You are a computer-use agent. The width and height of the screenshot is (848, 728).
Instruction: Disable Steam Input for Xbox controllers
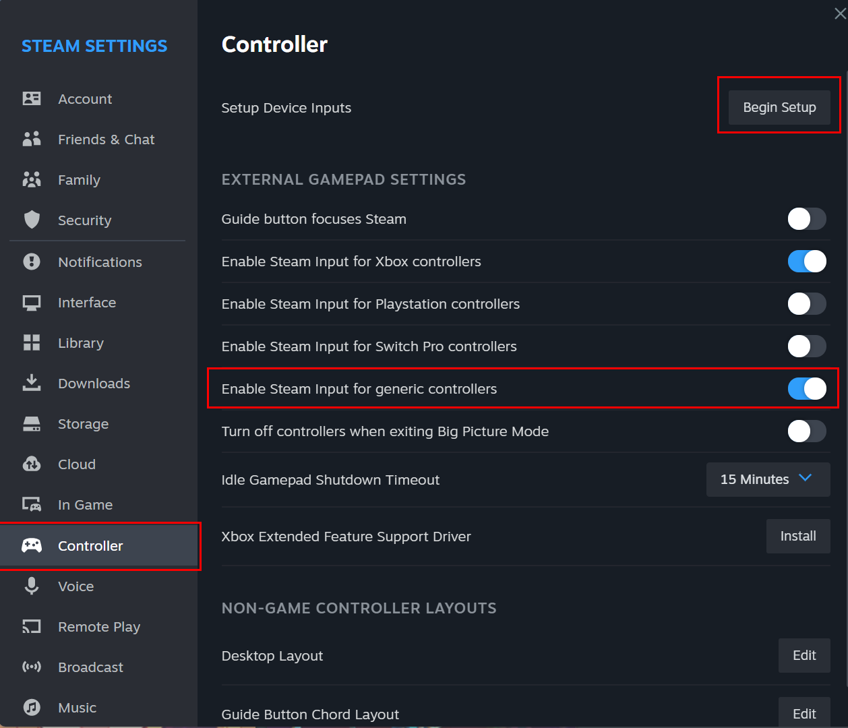point(806,262)
